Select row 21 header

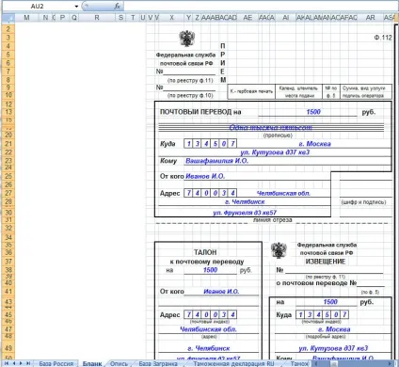[8, 144]
